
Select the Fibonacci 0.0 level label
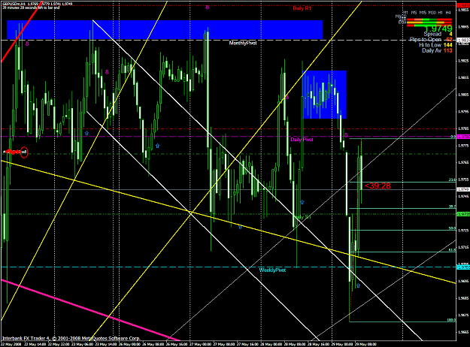(453, 137)
